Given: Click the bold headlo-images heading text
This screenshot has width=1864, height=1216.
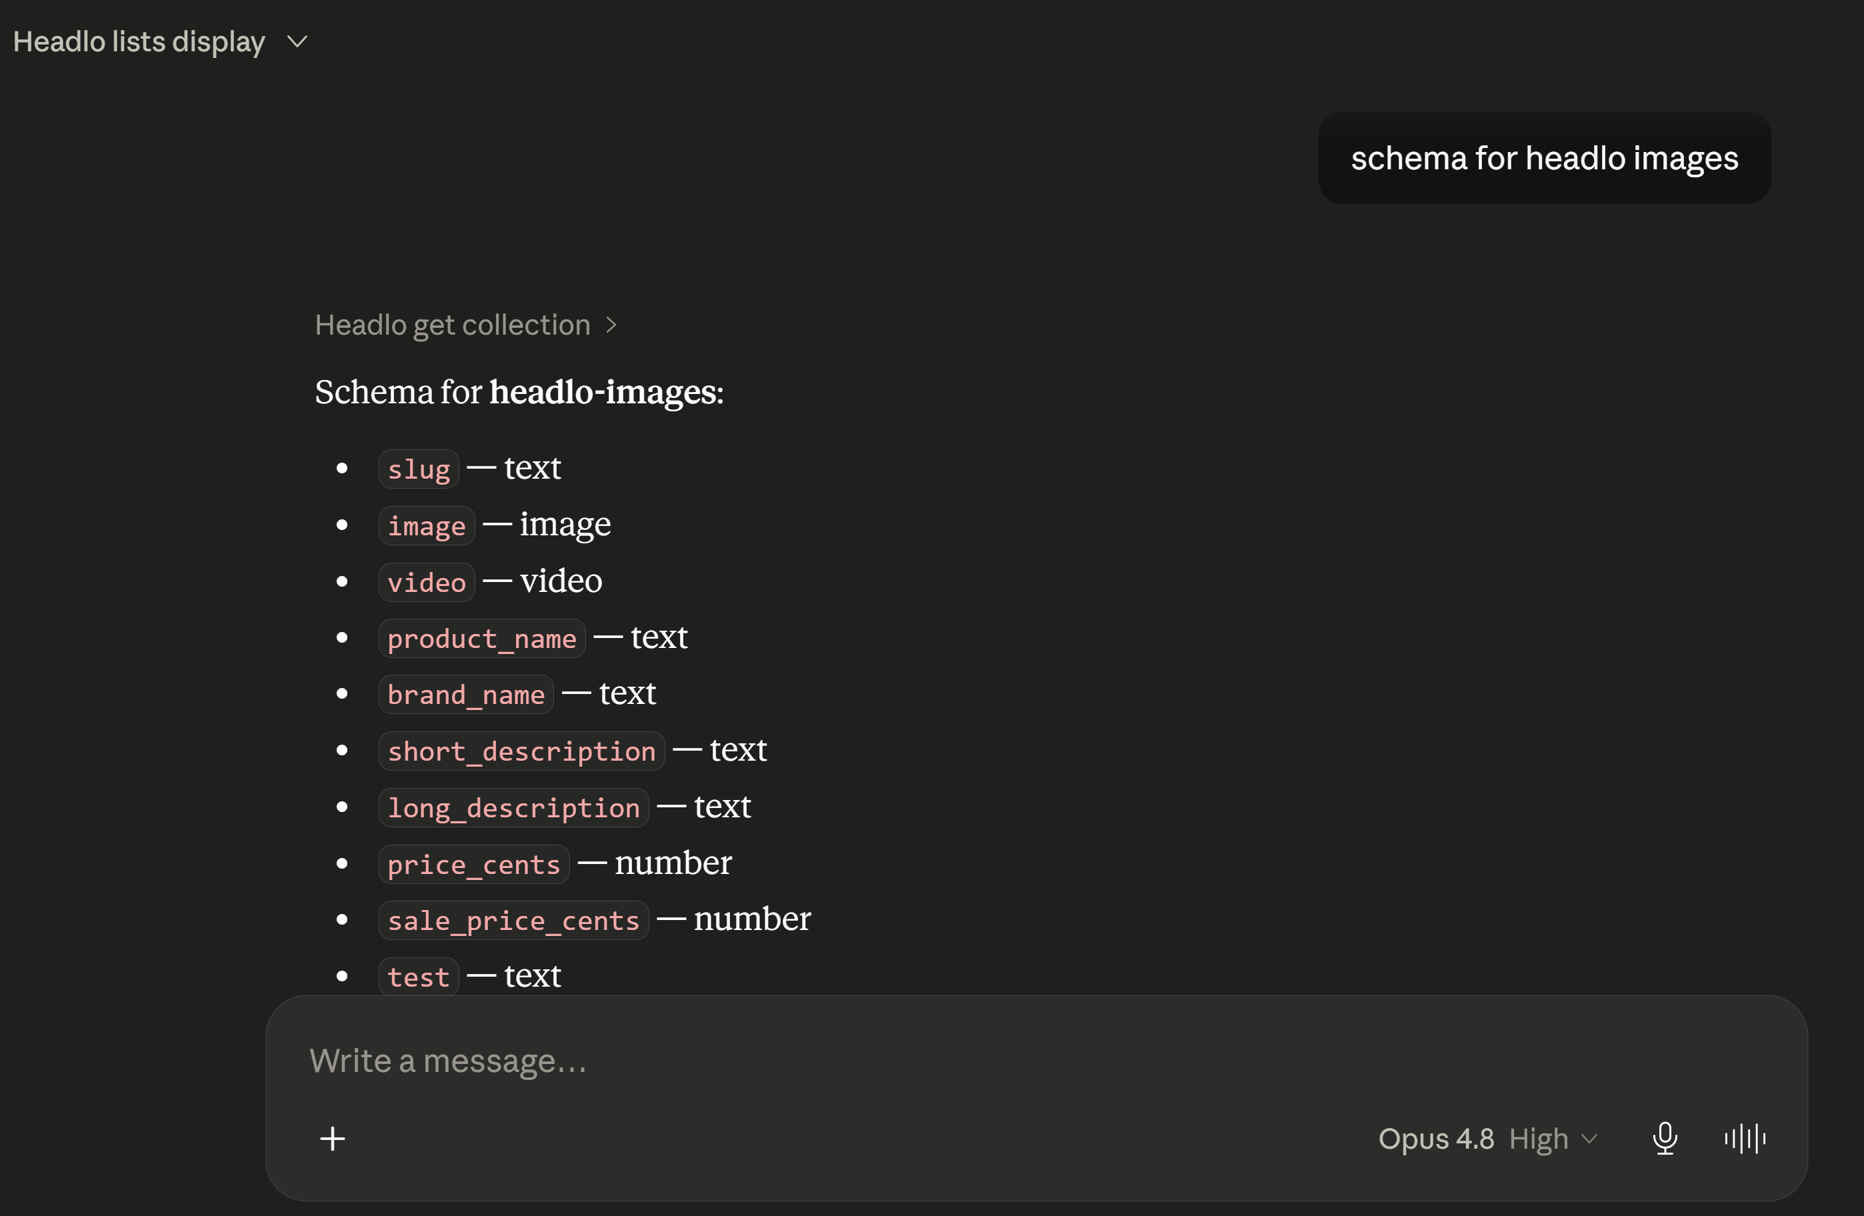Looking at the screenshot, I should [606, 392].
